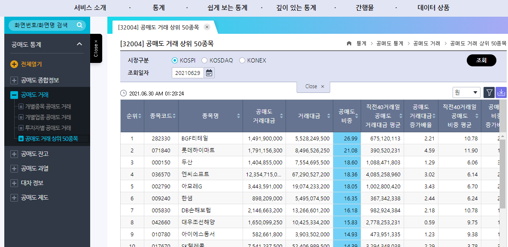Screen dimensions: 508x247
Task: Select the KONEX market radio button
Action: [242, 60]
